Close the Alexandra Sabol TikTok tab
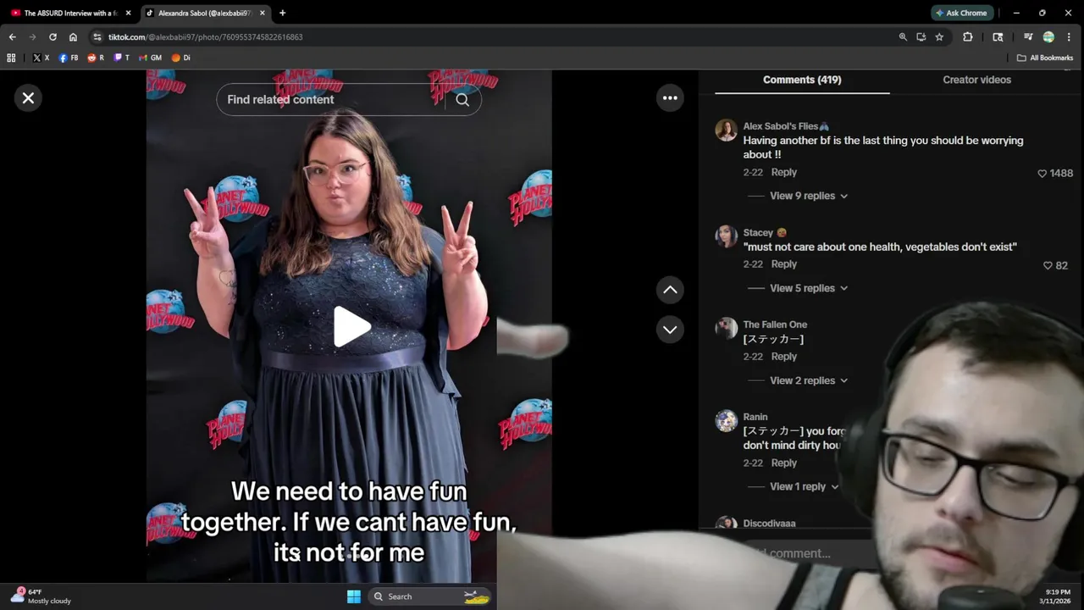The image size is (1084, 610). (263, 13)
